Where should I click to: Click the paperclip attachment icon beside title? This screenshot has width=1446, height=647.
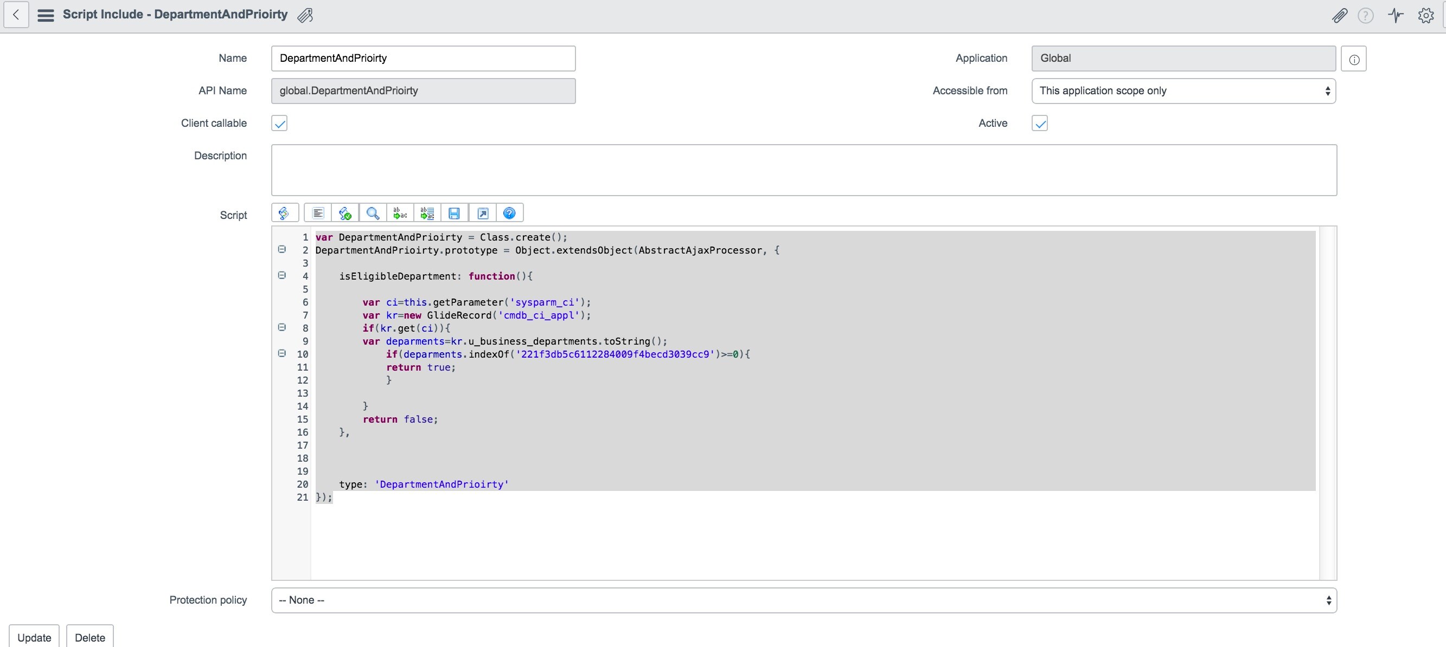click(305, 15)
